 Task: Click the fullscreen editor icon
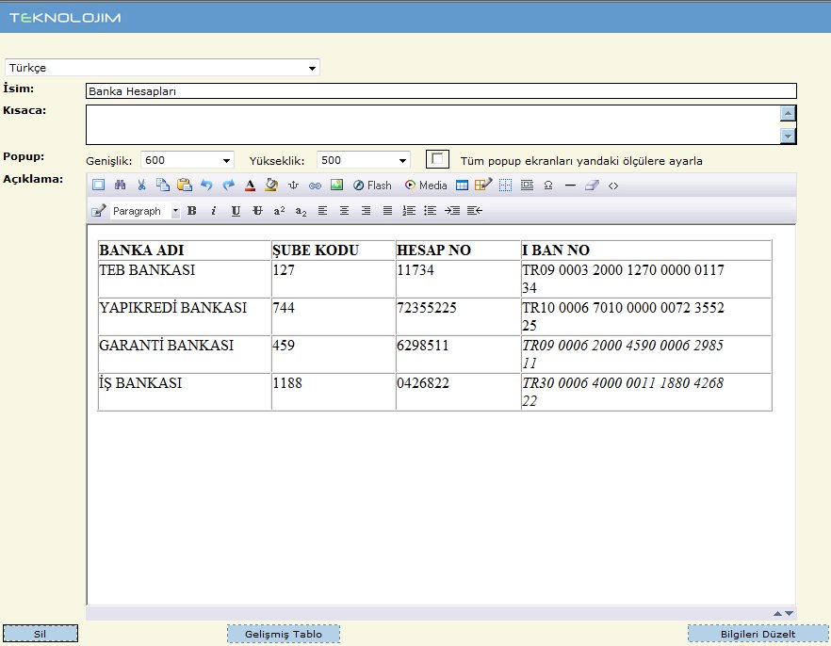point(98,185)
